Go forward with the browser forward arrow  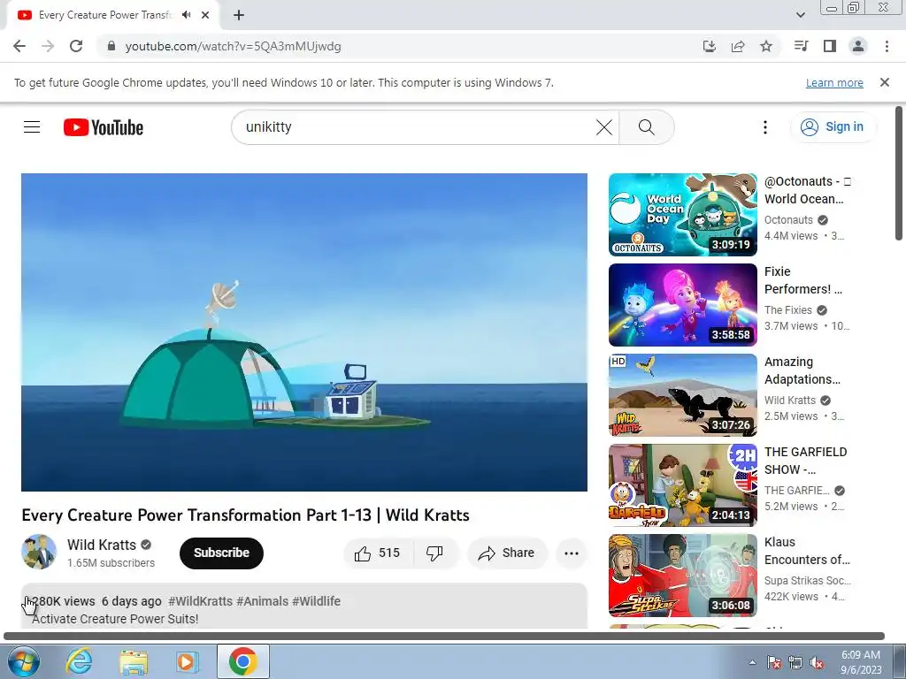[x=48, y=46]
